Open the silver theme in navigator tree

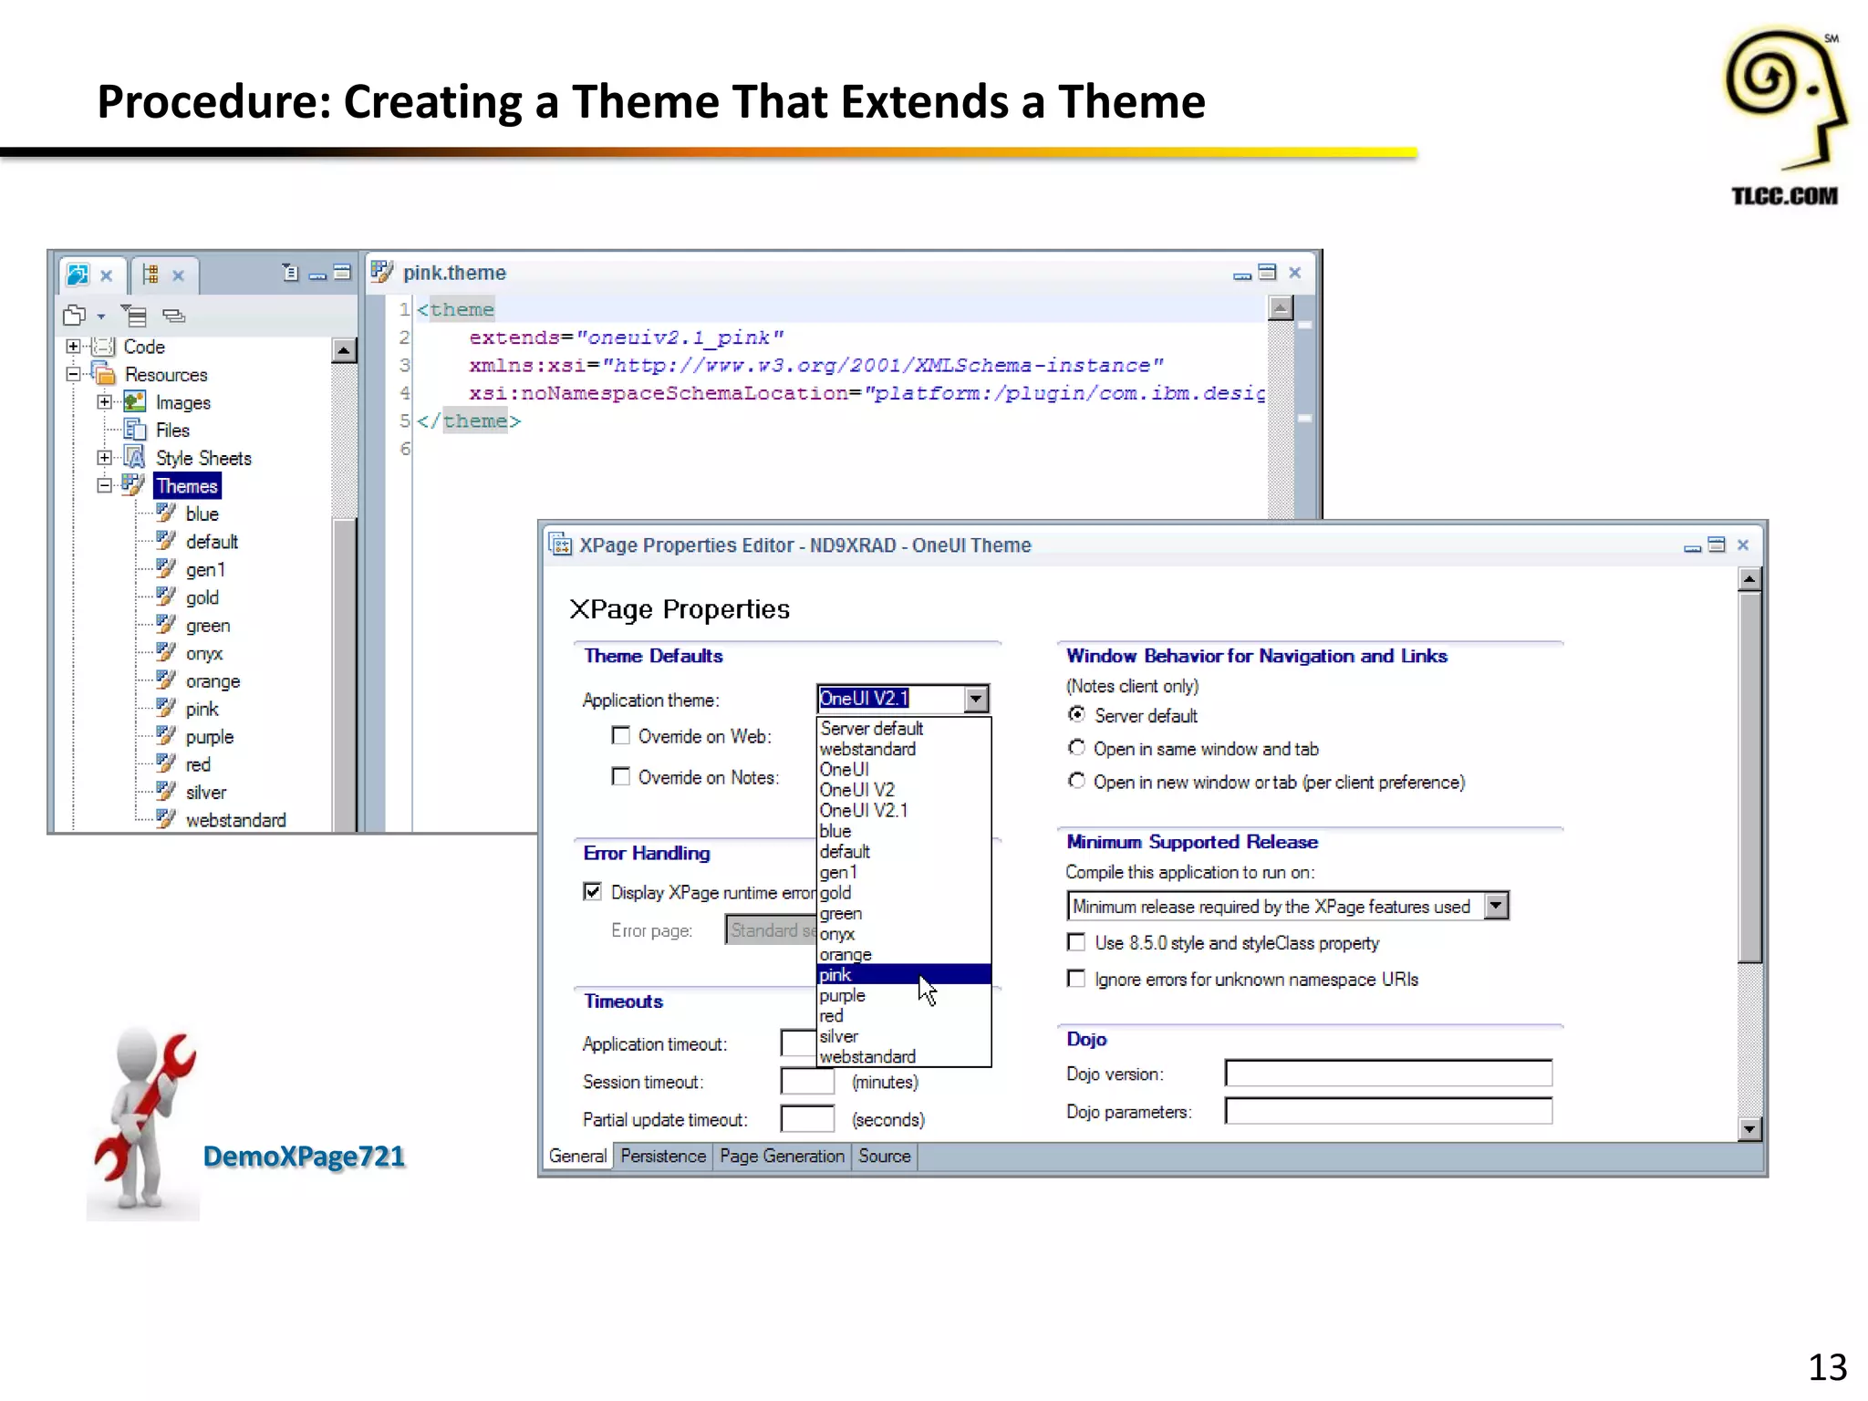[205, 792]
